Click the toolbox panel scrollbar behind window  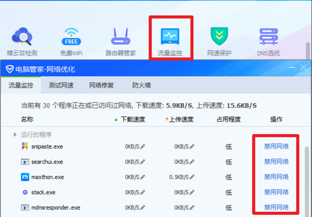click(308, 51)
